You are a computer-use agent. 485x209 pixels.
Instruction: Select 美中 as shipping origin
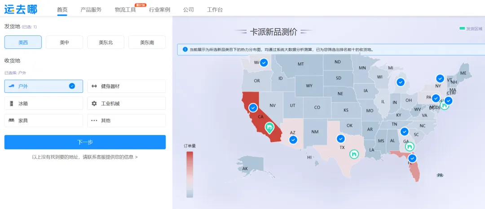pos(64,42)
